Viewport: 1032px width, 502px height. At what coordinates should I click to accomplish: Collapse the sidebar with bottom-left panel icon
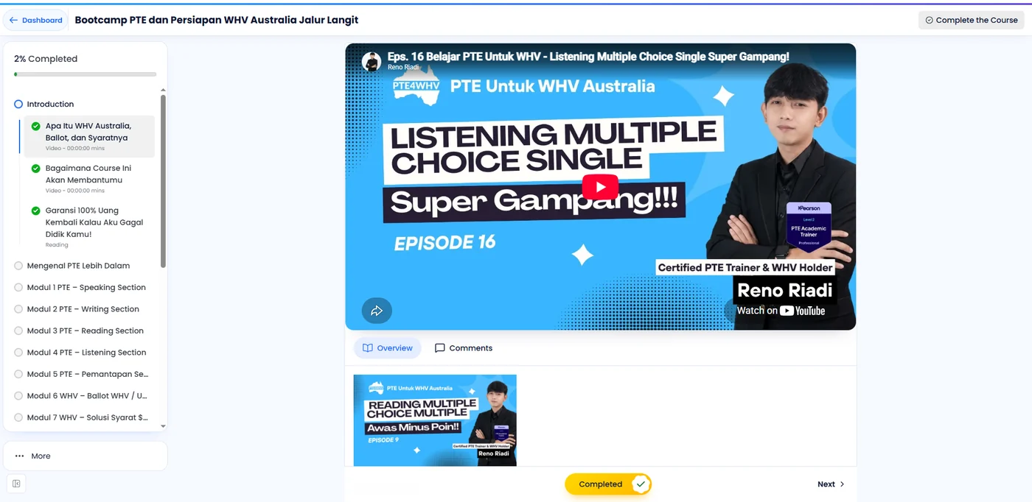tap(16, 484)
